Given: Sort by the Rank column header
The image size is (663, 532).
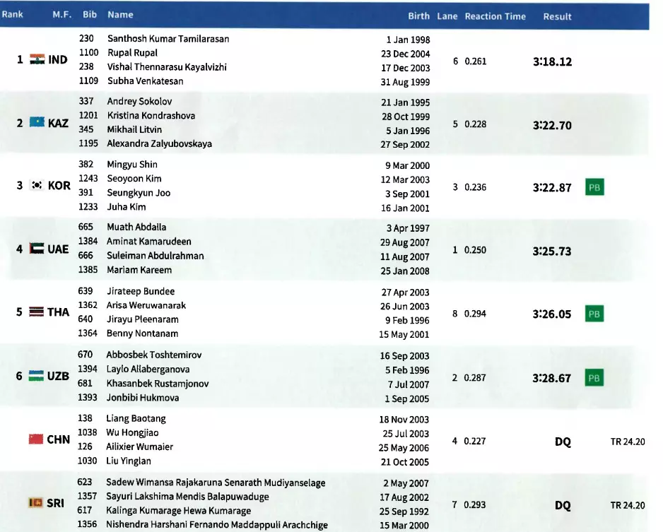Looking at the screenshot, I should (x=12, y=15).
